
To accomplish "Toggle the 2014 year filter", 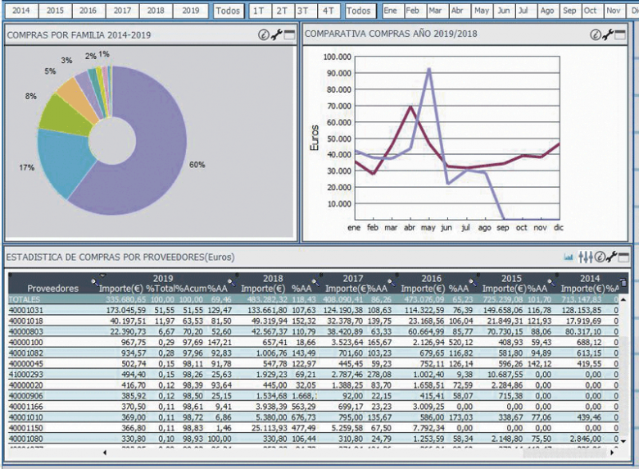I will click(20, 11).
